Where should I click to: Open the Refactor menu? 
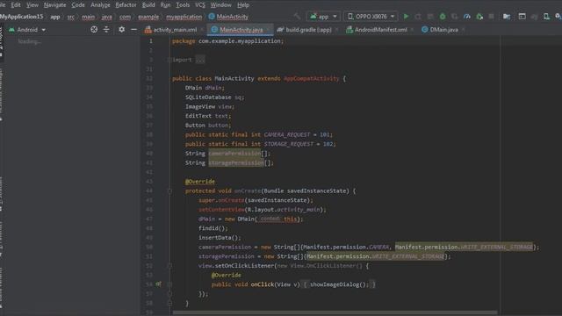(x=126, y=5)
